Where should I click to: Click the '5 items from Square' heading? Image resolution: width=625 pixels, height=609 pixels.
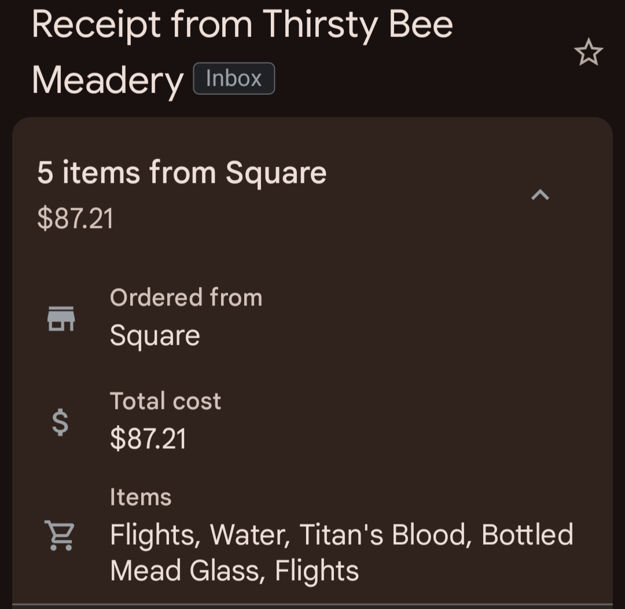pos(182,172)
